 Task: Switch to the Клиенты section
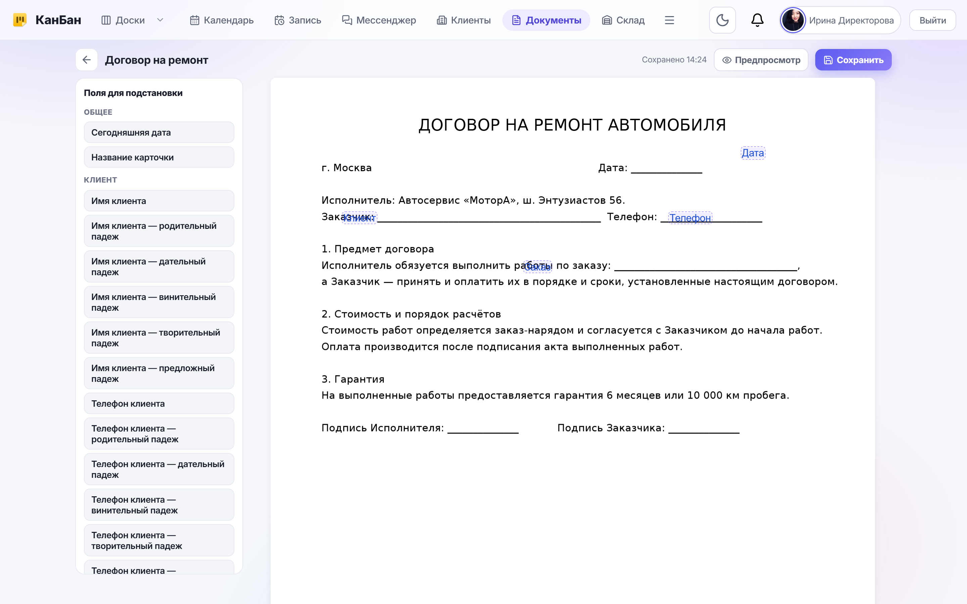click(x=463, y=20)
